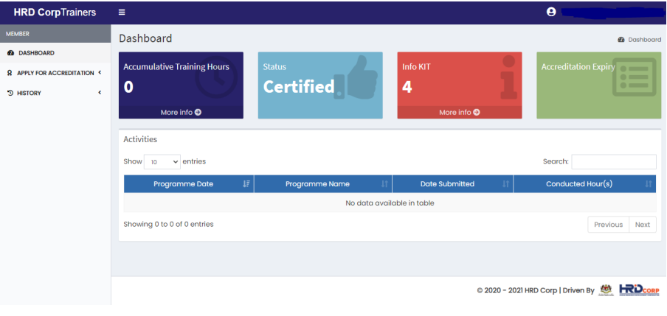Click 'No data available in table' row

point(390,203)
